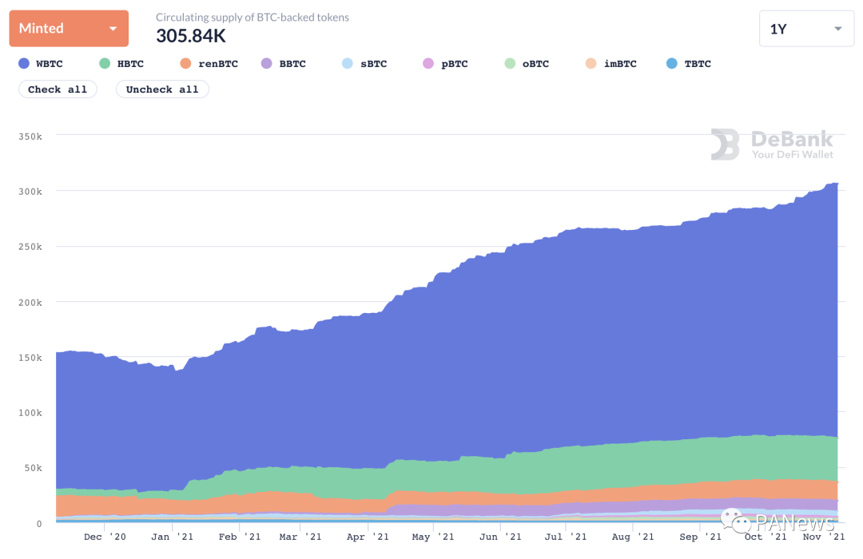The width and height of the screenshot is (863, 559).
Task: Click the sBTC light blue legend dot
Action: point(347,64)
